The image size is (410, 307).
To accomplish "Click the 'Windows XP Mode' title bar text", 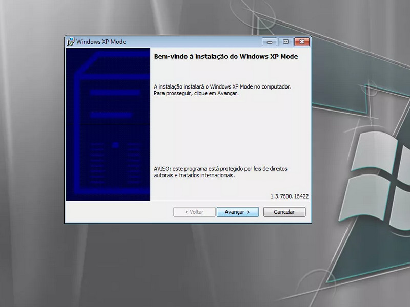I will [101, 42].
